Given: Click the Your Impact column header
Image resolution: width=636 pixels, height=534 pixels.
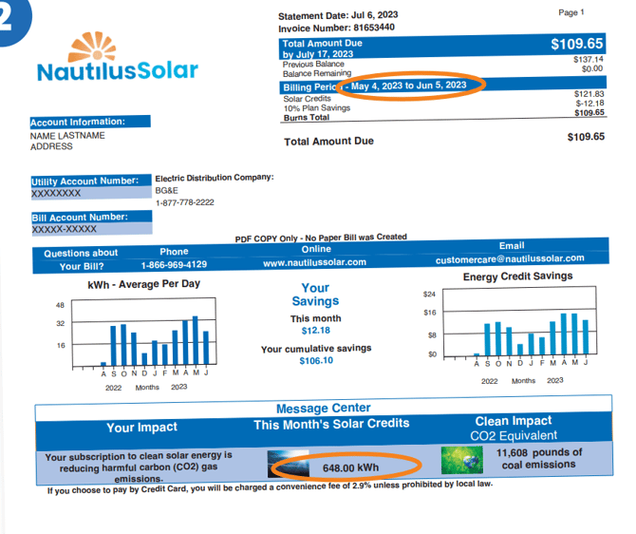Looking at the screenshot, I should click(142, 428).
